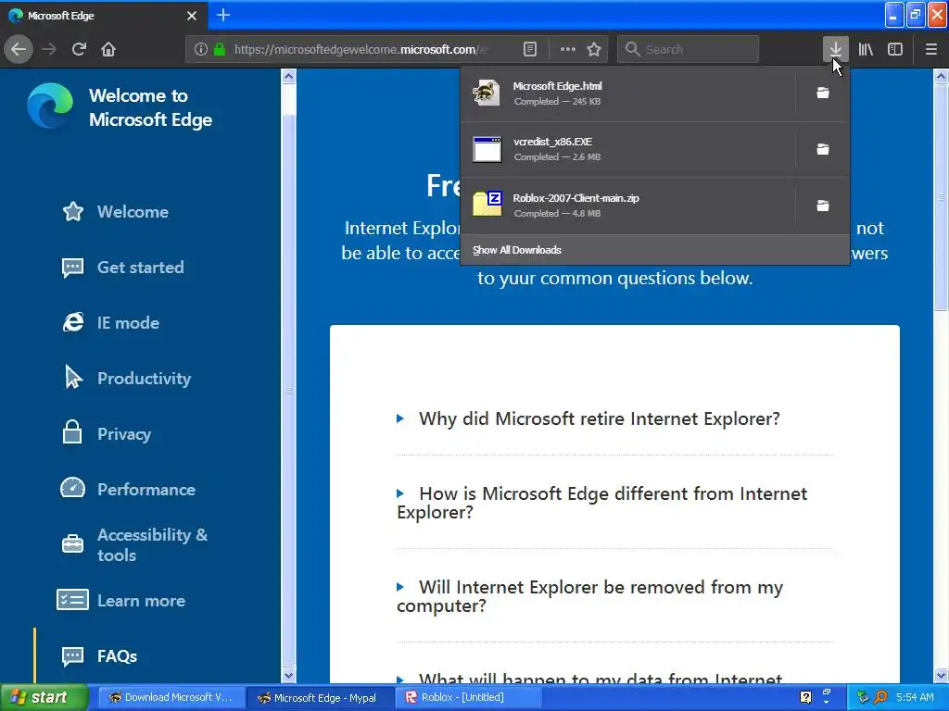Click the Windows start button
The height and width of the screenshot is (711, 949).
pyautogui.click(x=44, y=697)
